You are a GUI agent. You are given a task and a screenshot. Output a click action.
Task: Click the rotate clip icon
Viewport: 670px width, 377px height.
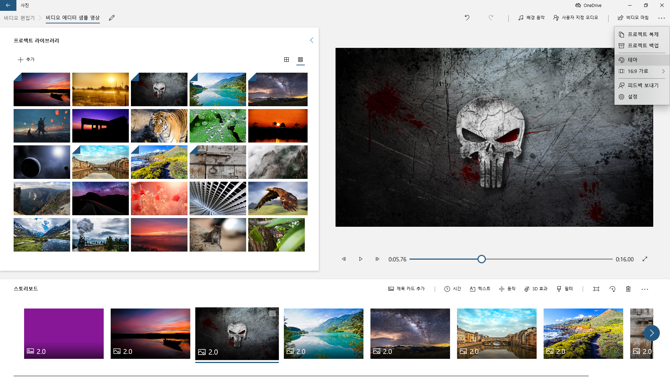(x=612, y=289)
